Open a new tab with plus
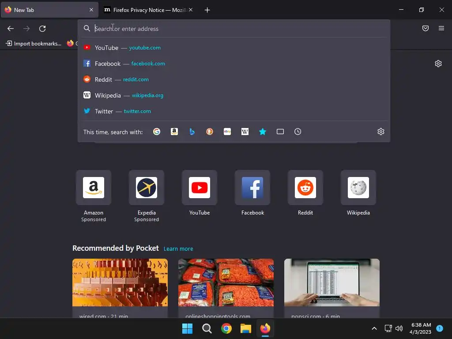 coord(207,10)
